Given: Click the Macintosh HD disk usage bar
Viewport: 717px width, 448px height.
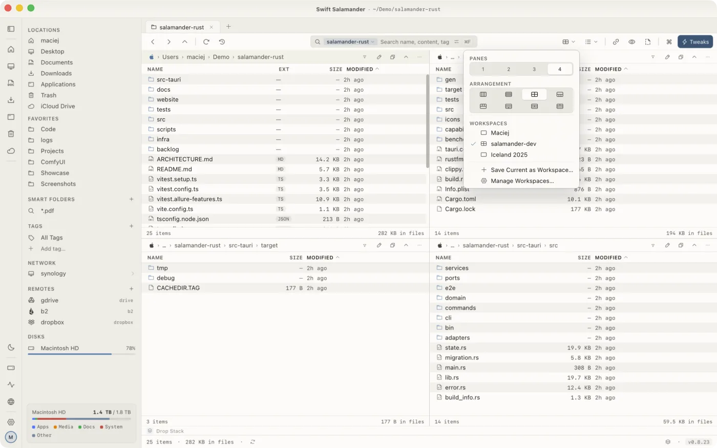Looking at the screenshot, I should coord(82,354).
